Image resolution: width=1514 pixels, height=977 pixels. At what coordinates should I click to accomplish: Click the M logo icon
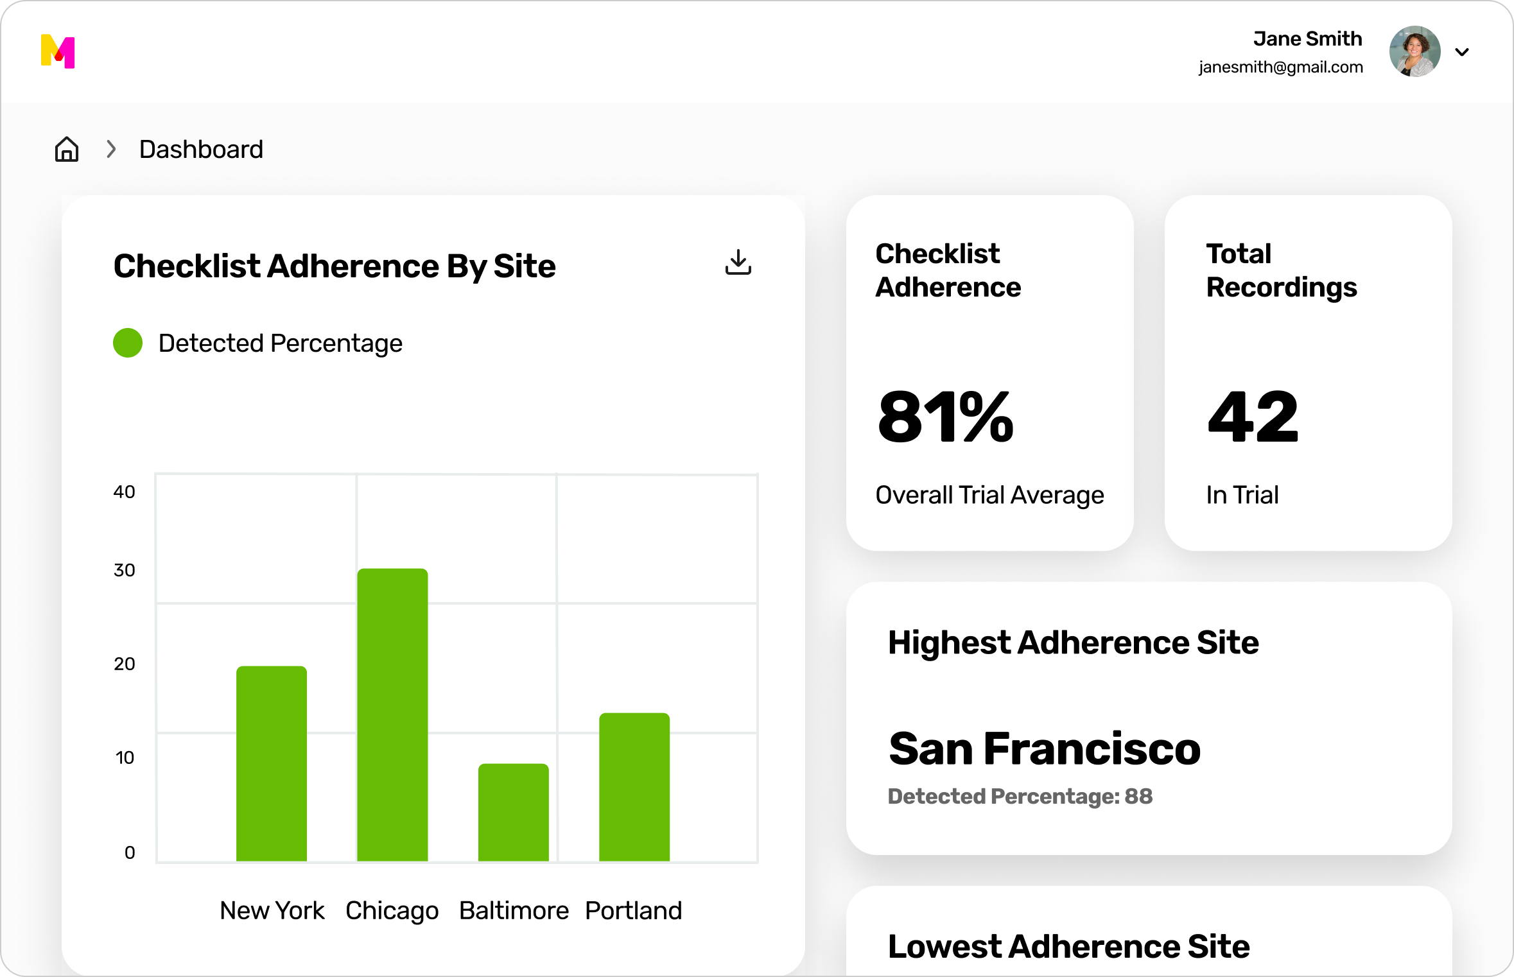(58, 51)
